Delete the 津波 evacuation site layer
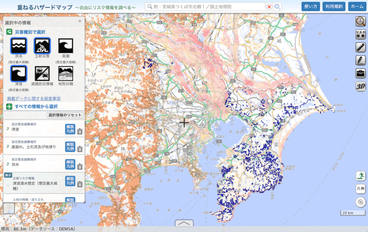The image size is (368, 232). pos(80,131)
